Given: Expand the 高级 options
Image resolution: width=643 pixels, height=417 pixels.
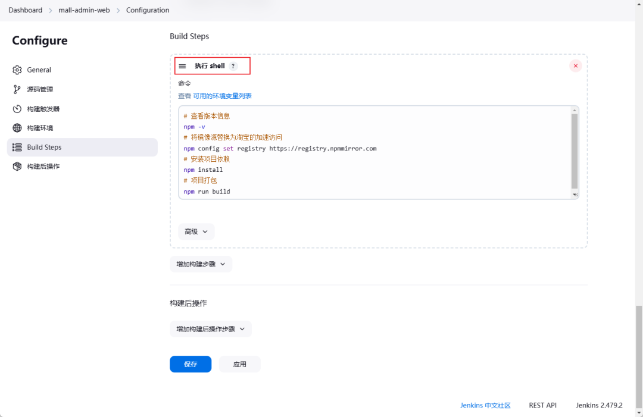Looking at the screenshot, I should (196, 231).
